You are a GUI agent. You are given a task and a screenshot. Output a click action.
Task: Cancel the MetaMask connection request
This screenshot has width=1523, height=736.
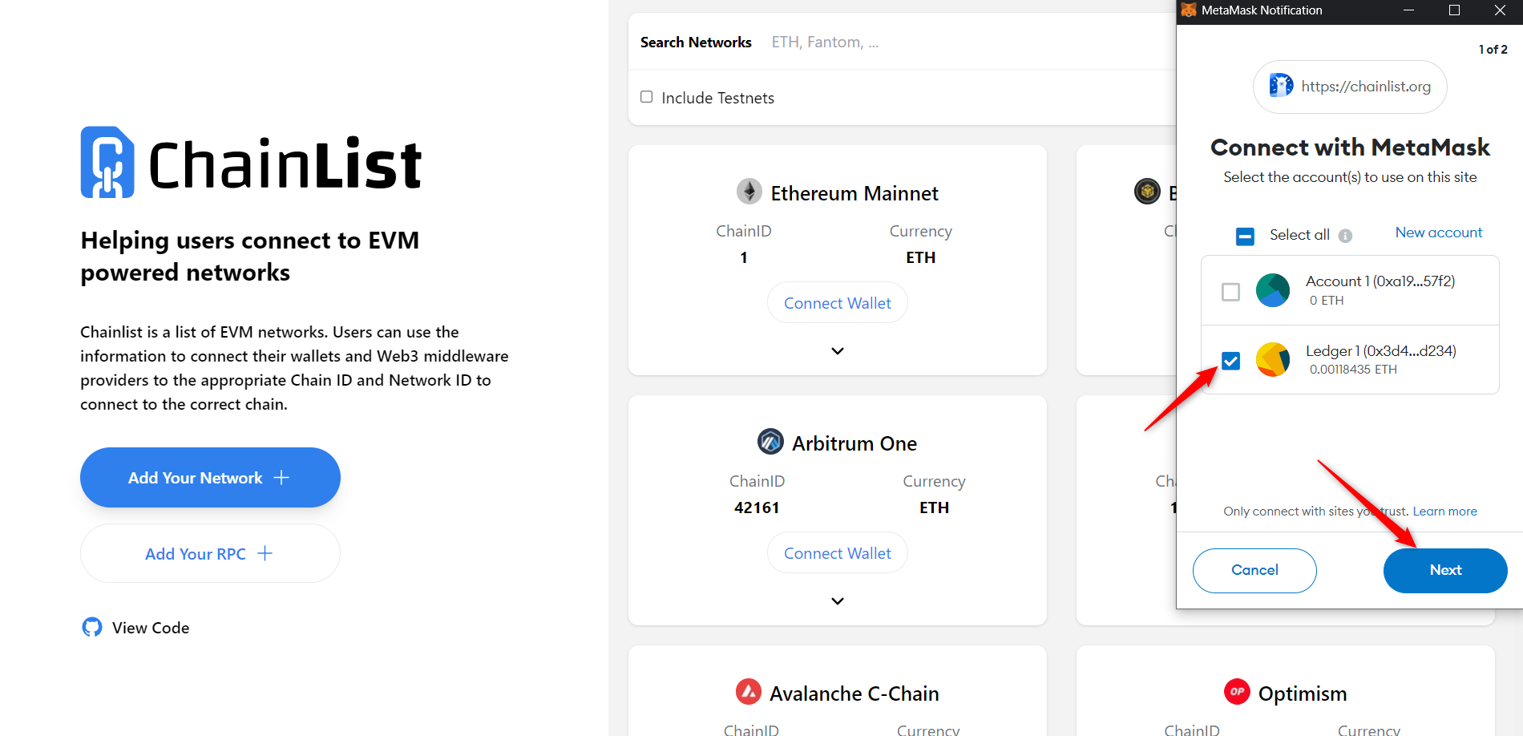(x=1254, y=570)
